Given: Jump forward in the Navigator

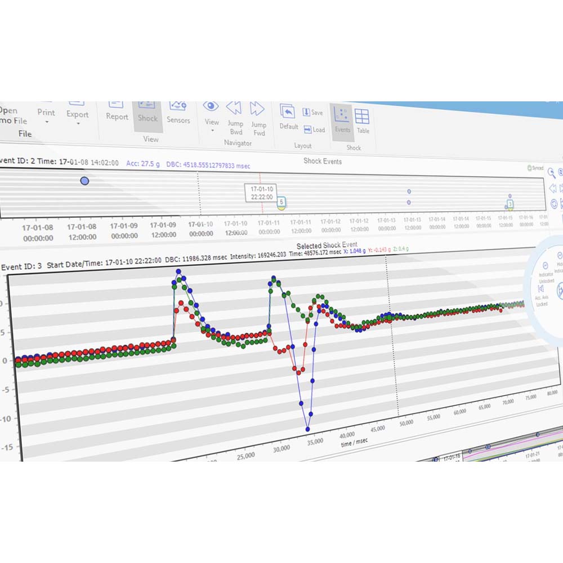Looking at the screenshot, I should pyautogui.click(x=258, y=117).
